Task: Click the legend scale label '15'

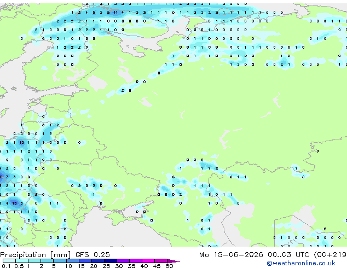Action: point(81,266)
